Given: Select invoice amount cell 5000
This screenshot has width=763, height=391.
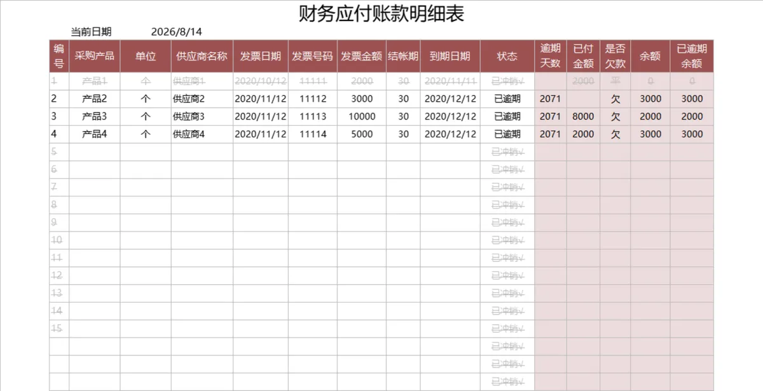Looking at the screenshot, I should [x=361, y=134].
